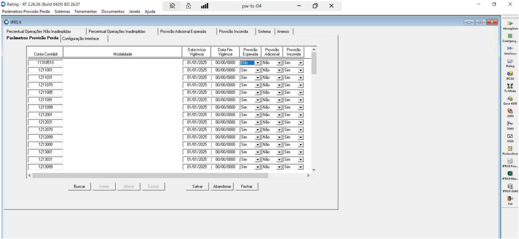
Task: Click the vertical scrollbar down arrow of the table
Action: tap(313, 170)
